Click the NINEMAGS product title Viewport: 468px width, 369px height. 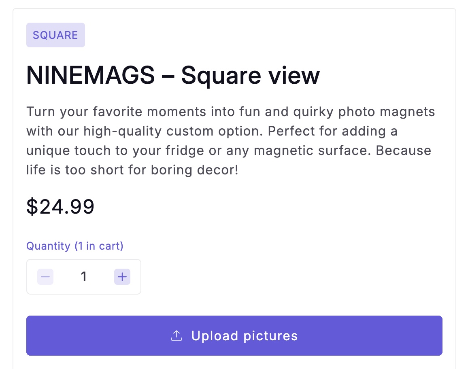tap(173, 75)
